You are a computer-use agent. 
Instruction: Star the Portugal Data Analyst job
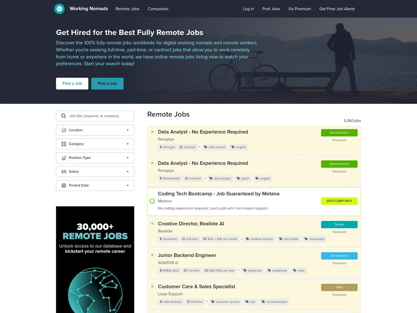(x=152, y=132)
